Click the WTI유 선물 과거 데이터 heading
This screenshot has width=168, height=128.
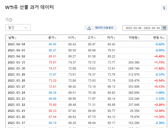29,7
